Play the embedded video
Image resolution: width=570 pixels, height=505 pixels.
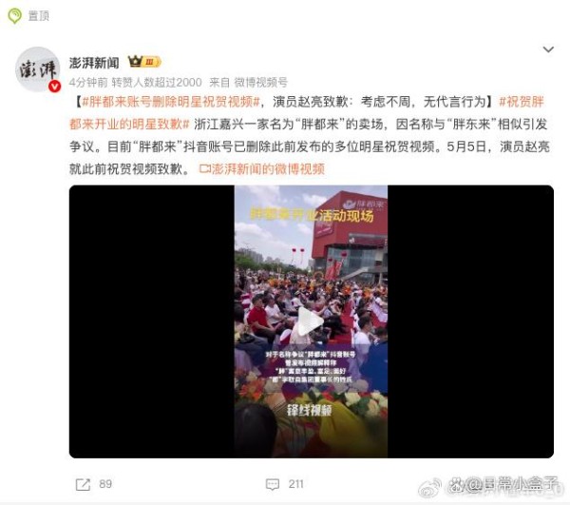pos(311,321)
